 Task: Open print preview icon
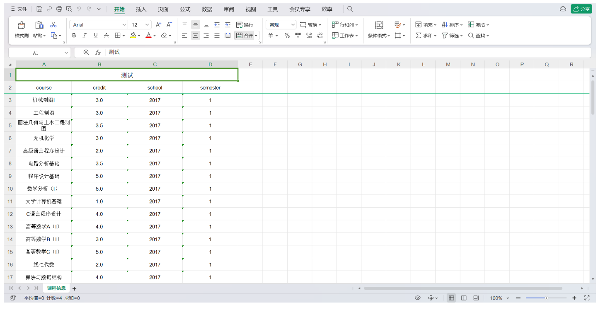[69, 9]
